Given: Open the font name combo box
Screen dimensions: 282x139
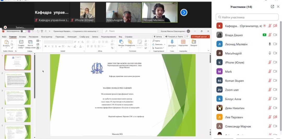Looking at the screenshot, I should coord(55,42).
